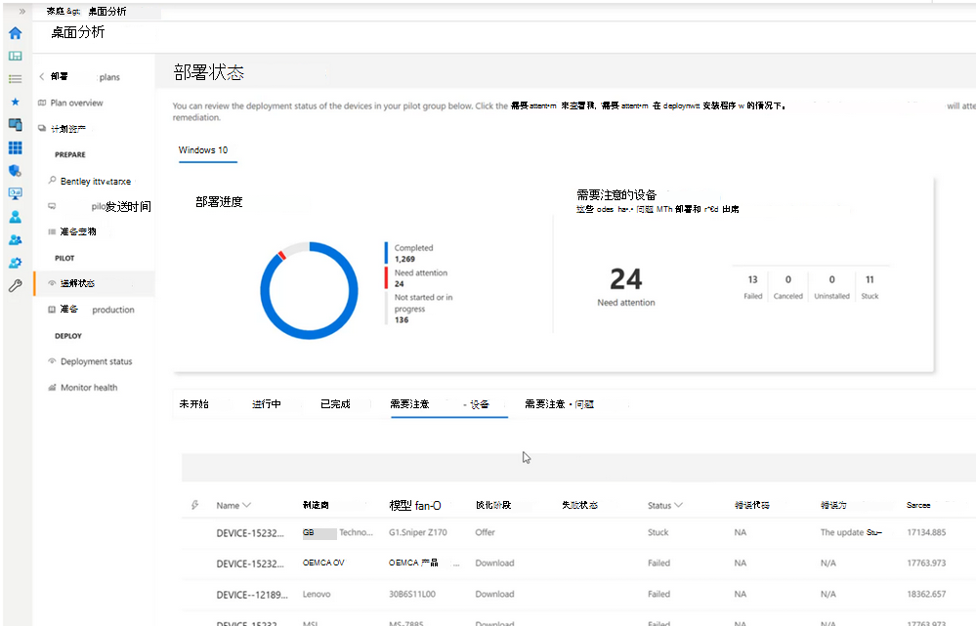Open the Groups icon in the left rail
This screenshot has height=626, width=976.
(x=14, y=238)
